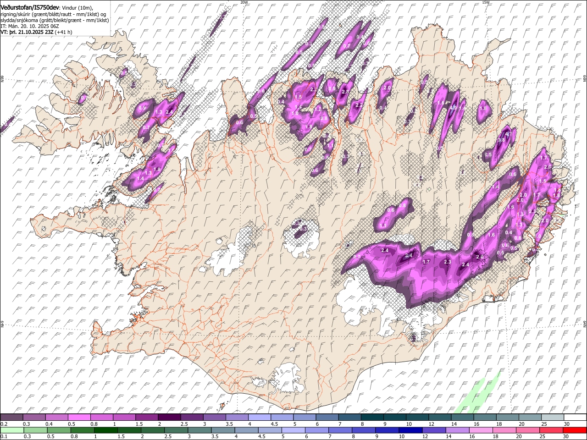
Task: Click the '7' label in the lower legend row
Action: (331, 437)
